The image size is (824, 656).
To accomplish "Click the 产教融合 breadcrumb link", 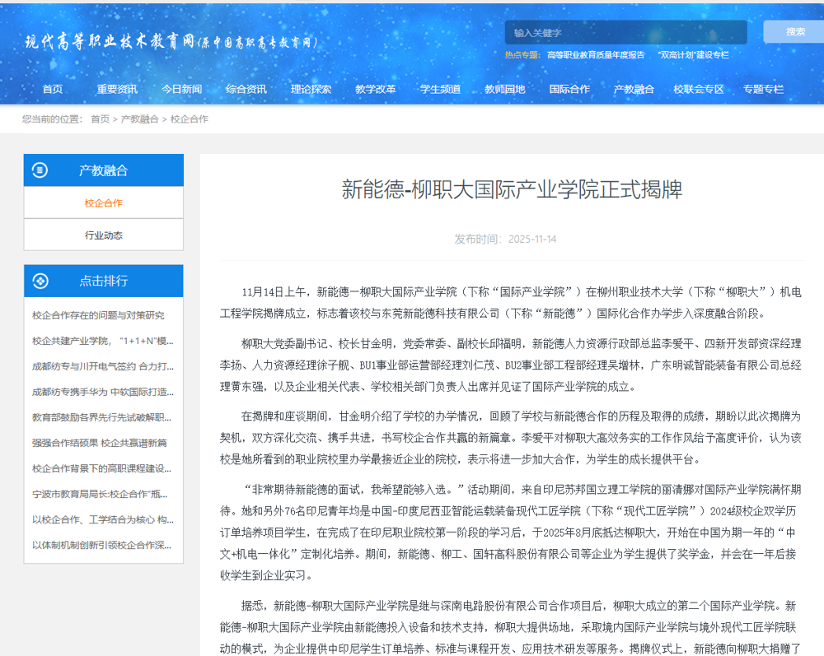I will (x=139, y=119).
